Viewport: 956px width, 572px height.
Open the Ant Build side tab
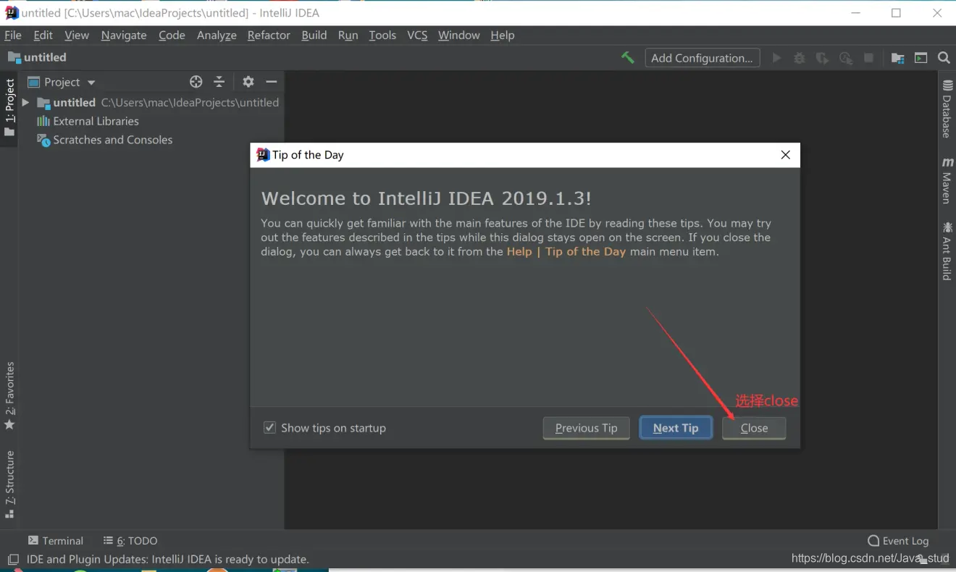coord(947,251)
